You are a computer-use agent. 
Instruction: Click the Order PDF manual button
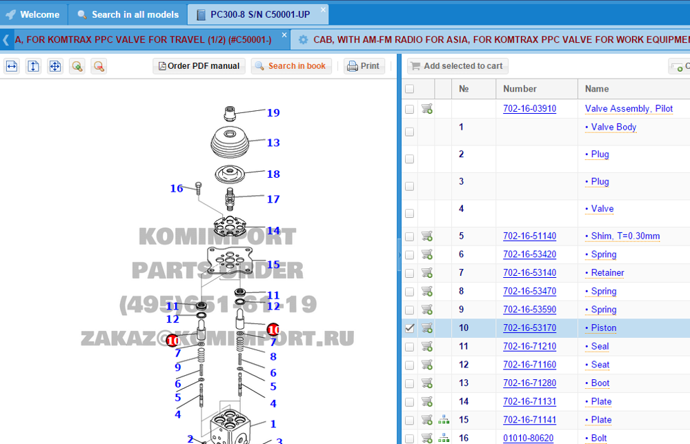pos(199,66)
